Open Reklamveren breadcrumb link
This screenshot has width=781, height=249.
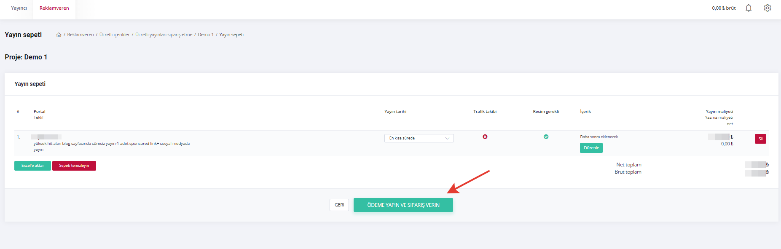81,35
